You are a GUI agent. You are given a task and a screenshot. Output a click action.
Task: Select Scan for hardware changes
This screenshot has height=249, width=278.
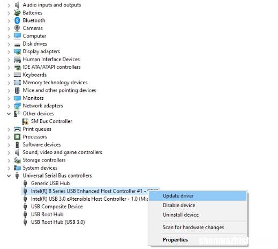(x=193, y=228)
